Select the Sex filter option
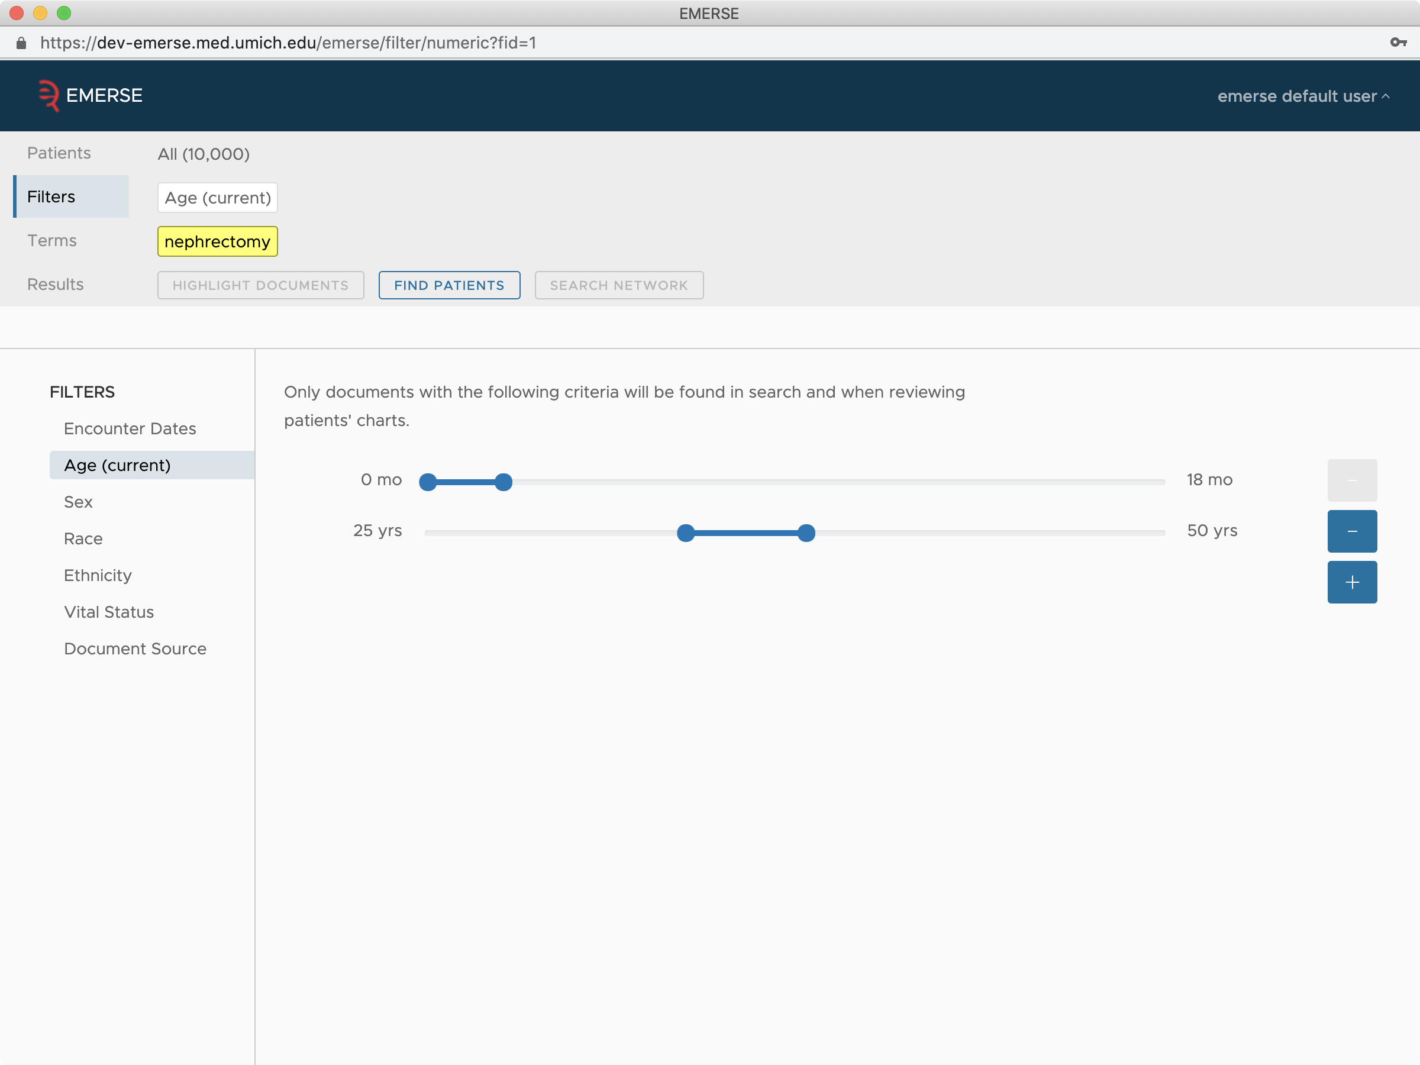Image resolution: width=1420 pixels, height=1065 pixels. coord(78,502)
